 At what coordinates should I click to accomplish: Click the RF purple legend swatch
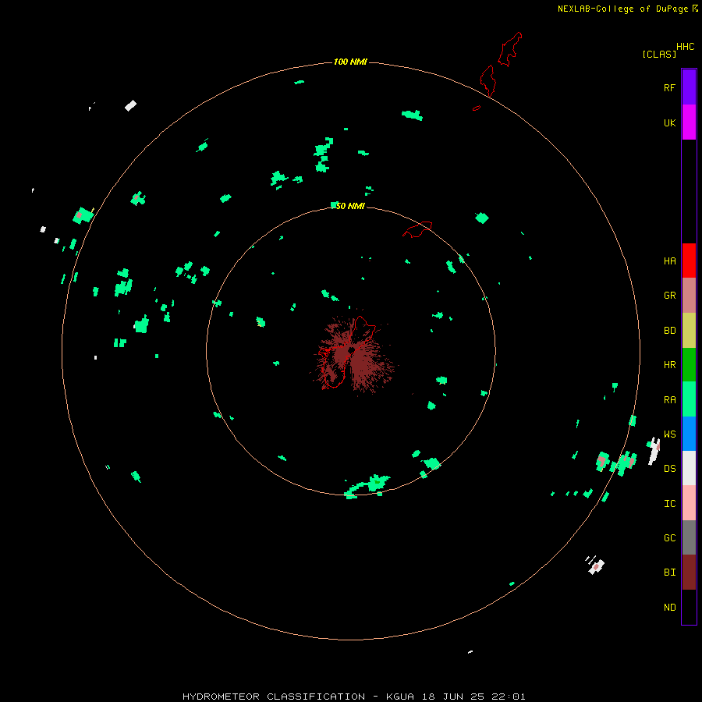(x=689, y=87)
